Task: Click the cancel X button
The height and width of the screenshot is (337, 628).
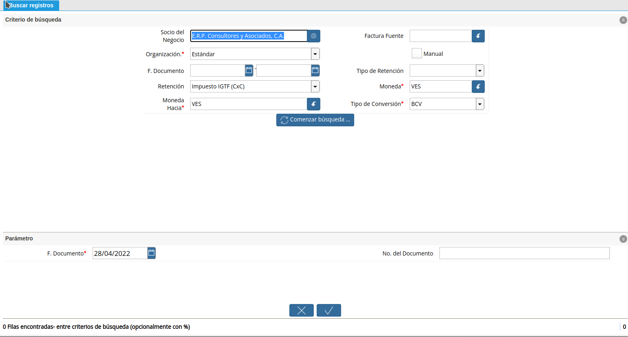Action: [x=302, y=311]
